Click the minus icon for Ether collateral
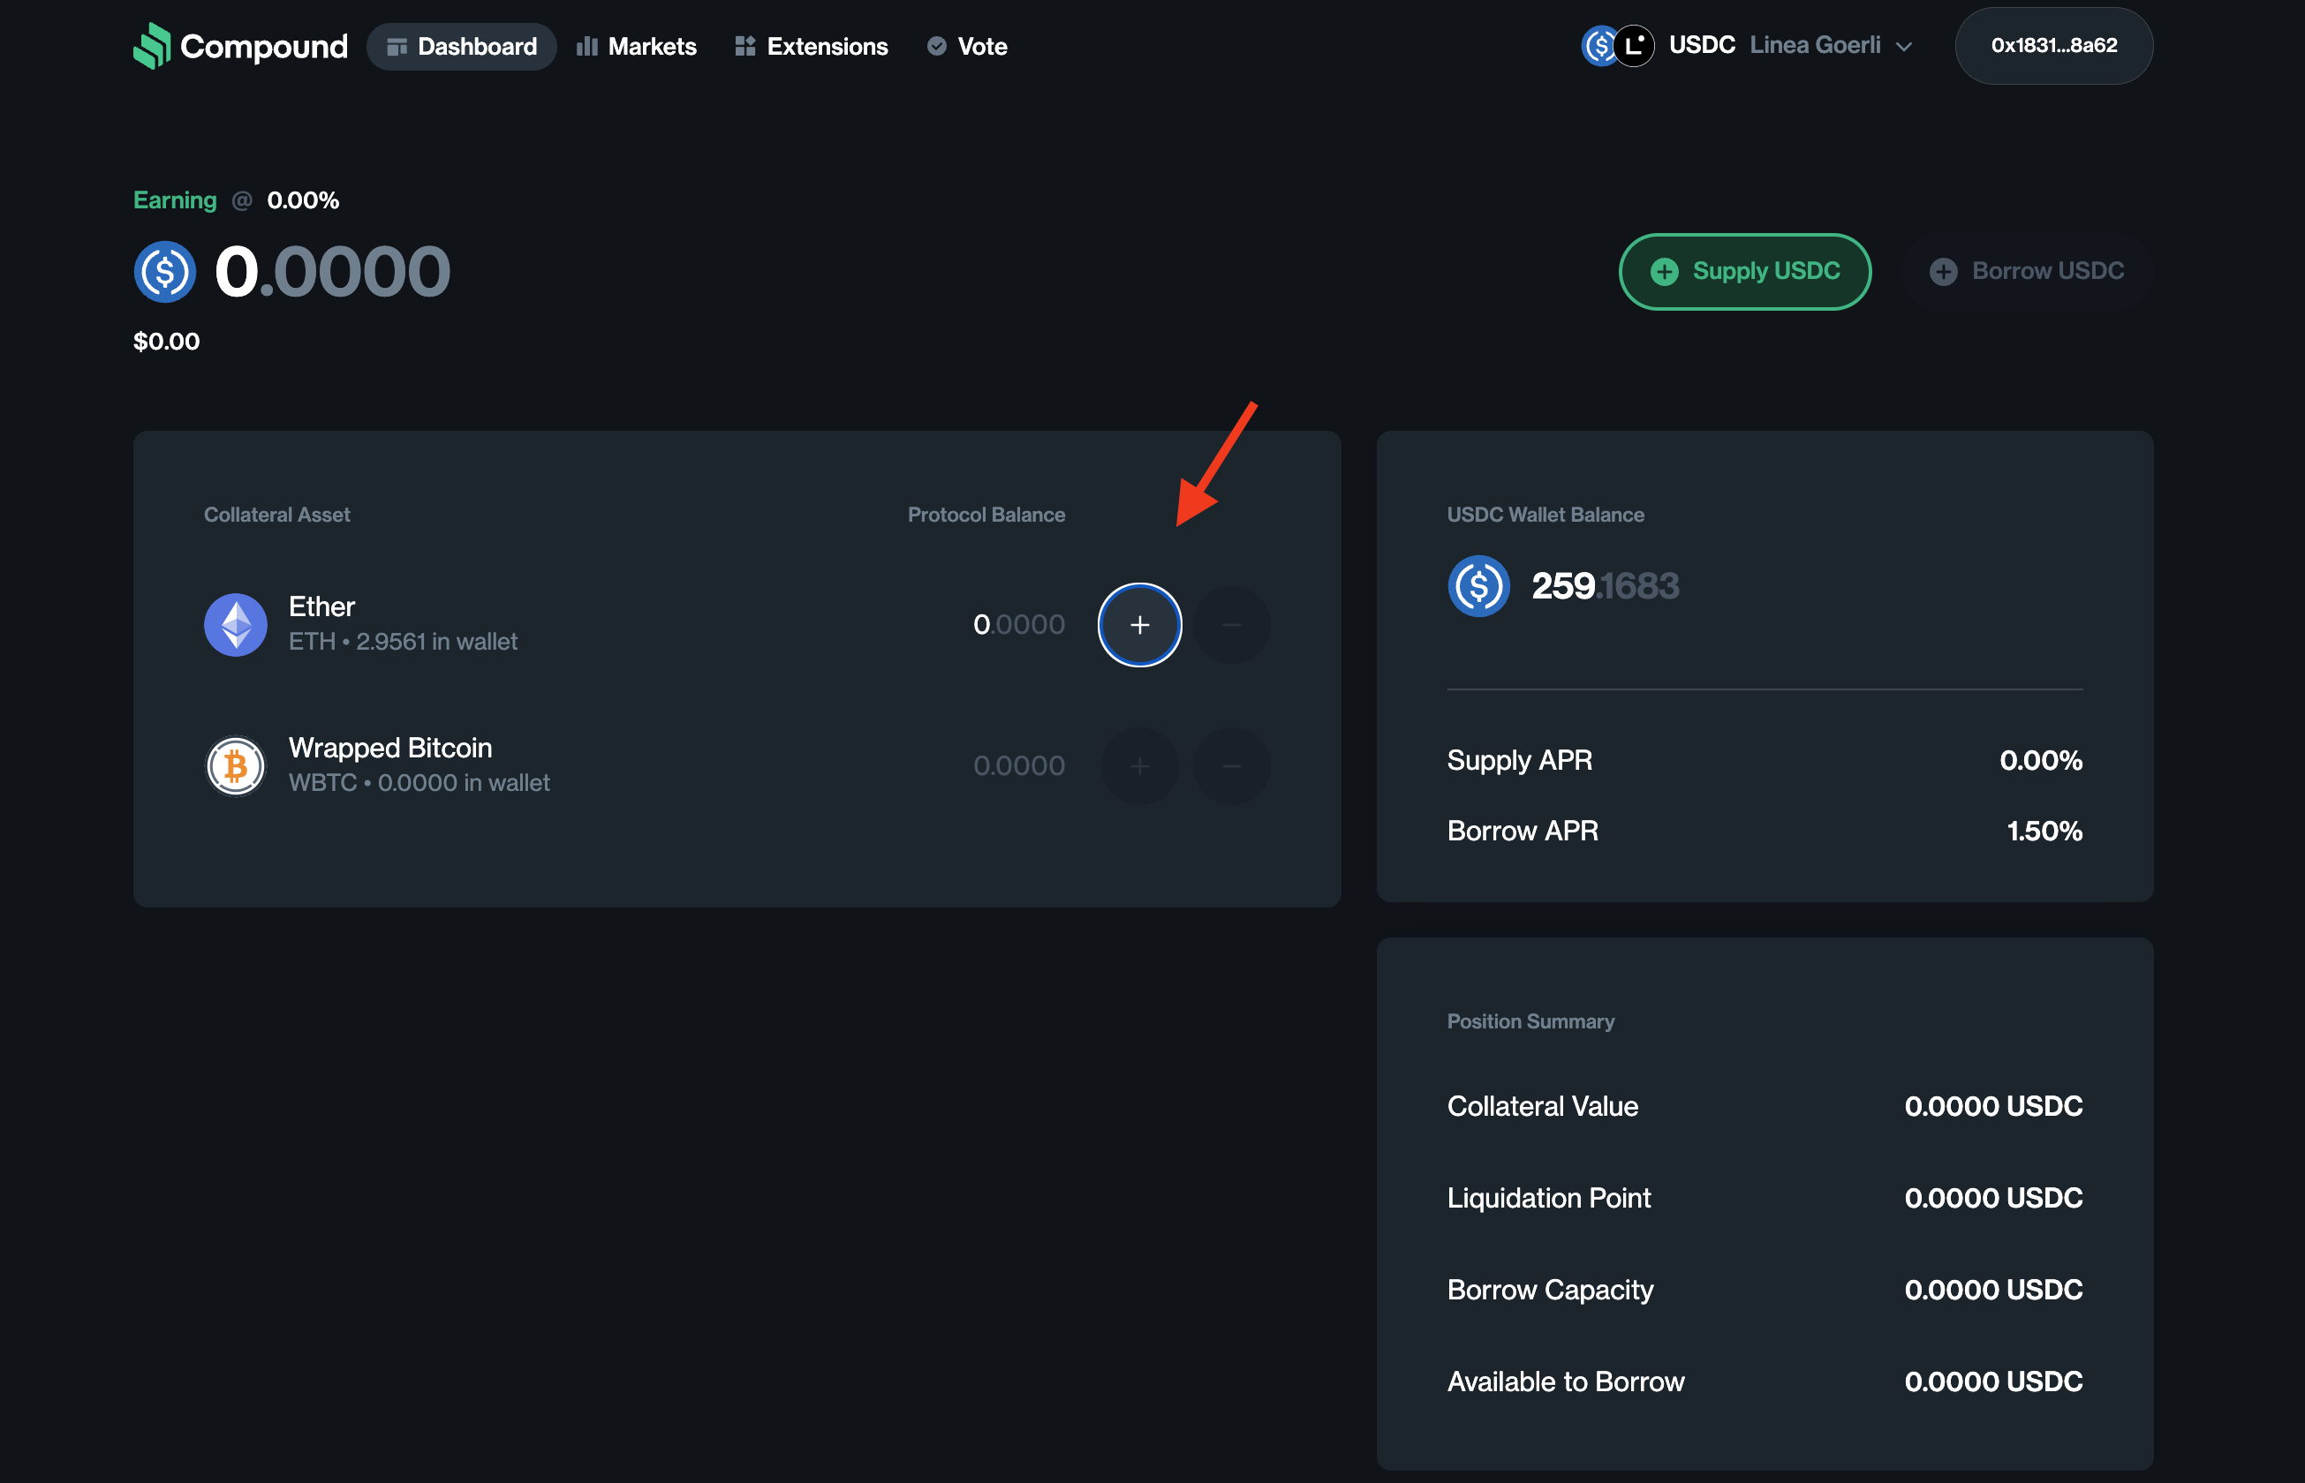Image resolution: width=2305 pixels, height=1483 pixels. 1231,625
